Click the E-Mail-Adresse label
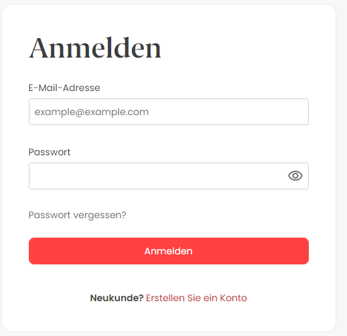The width and height of the screenshot is (347, 336). coord(64,88)
